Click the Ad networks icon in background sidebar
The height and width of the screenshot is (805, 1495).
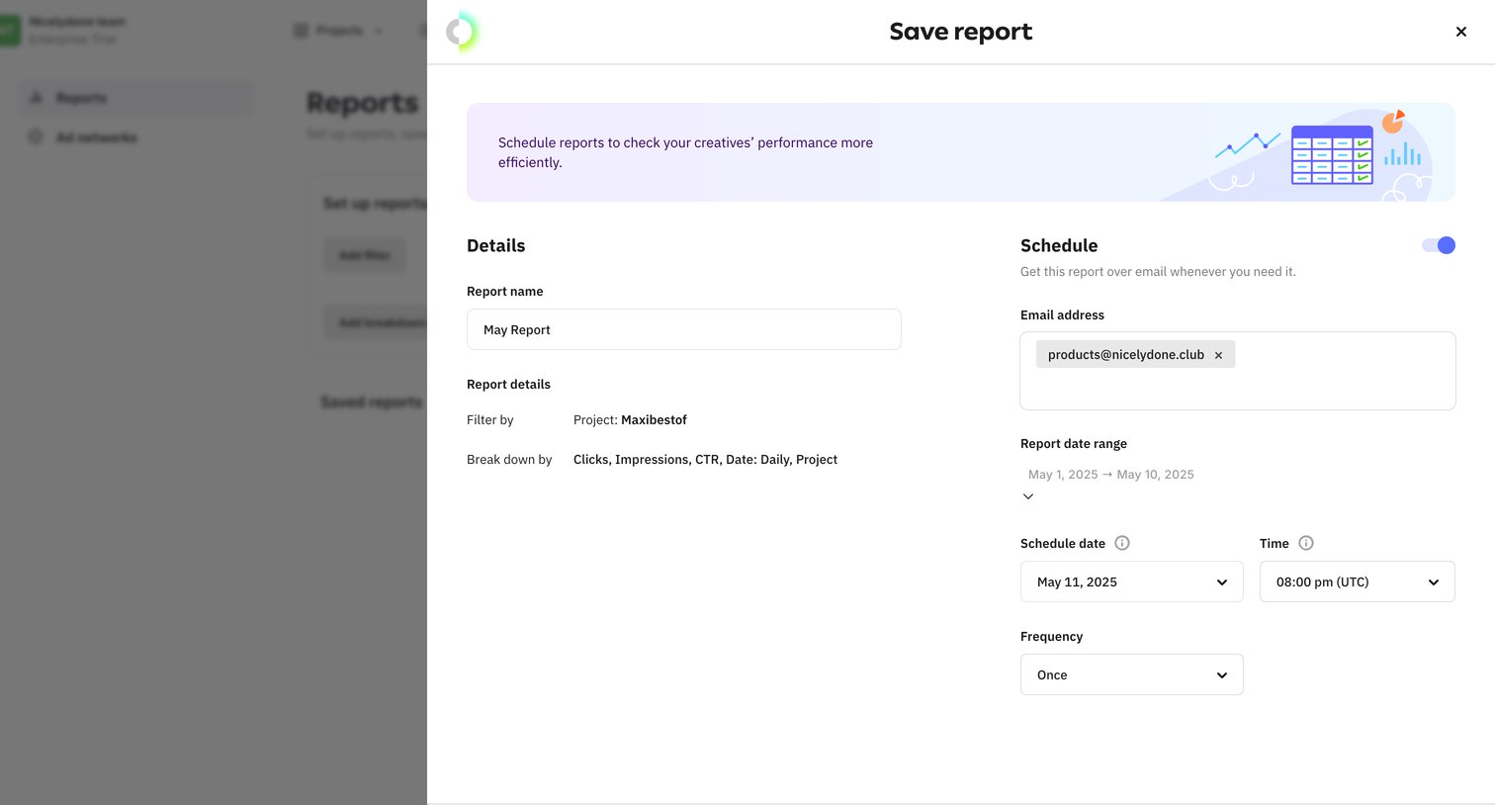pyautogui.click(x=37, y=137)
